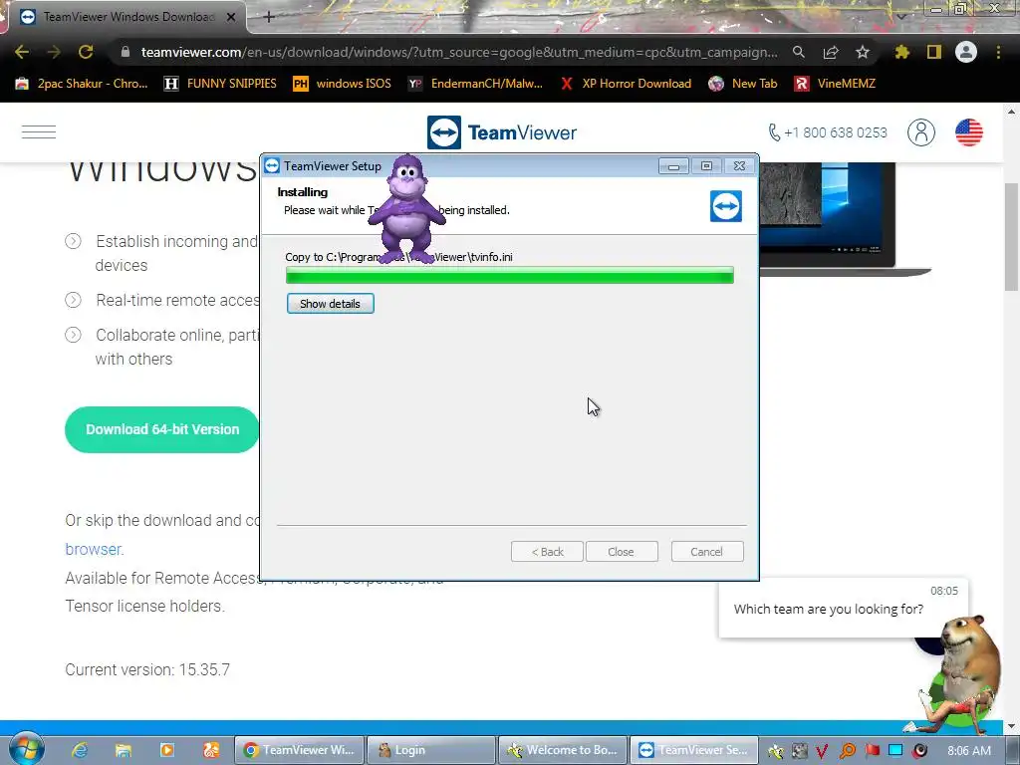This screenshot has height=765, width=1020.
Task: Open the Chrome extensions puzzle icon
Action: (901, 52)
